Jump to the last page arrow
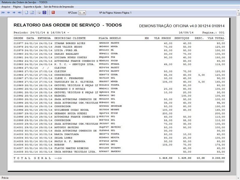Screen dimensions: 240x180 pos(19,13)
